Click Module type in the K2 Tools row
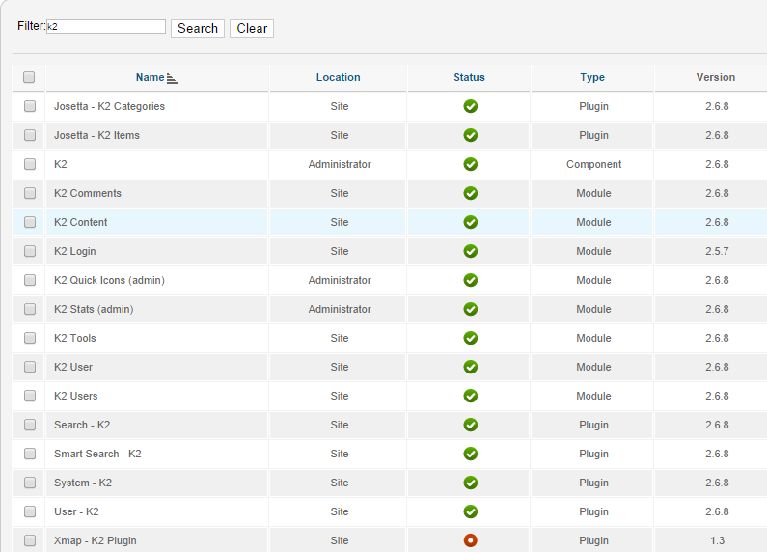This screenshot has width=767, height=552. (594, 338)
